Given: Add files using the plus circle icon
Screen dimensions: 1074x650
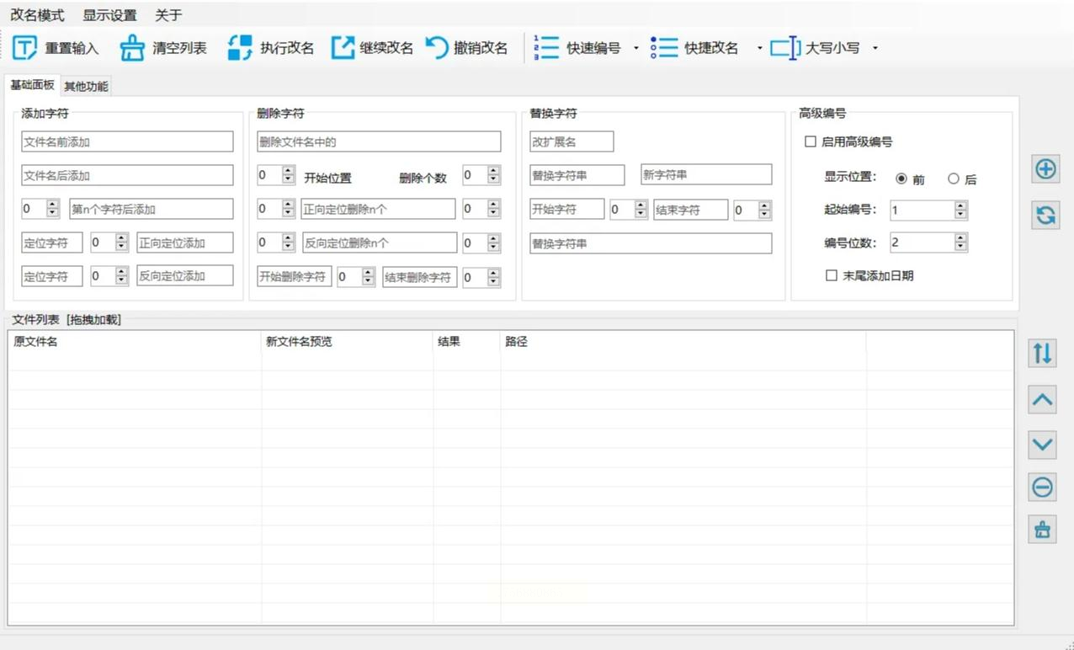Looking at the screenshot, I should [1045, 169].
